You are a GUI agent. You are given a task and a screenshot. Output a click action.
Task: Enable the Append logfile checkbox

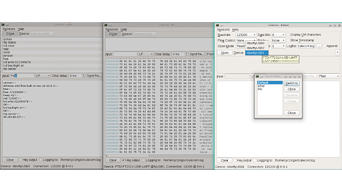click(325, 46)
